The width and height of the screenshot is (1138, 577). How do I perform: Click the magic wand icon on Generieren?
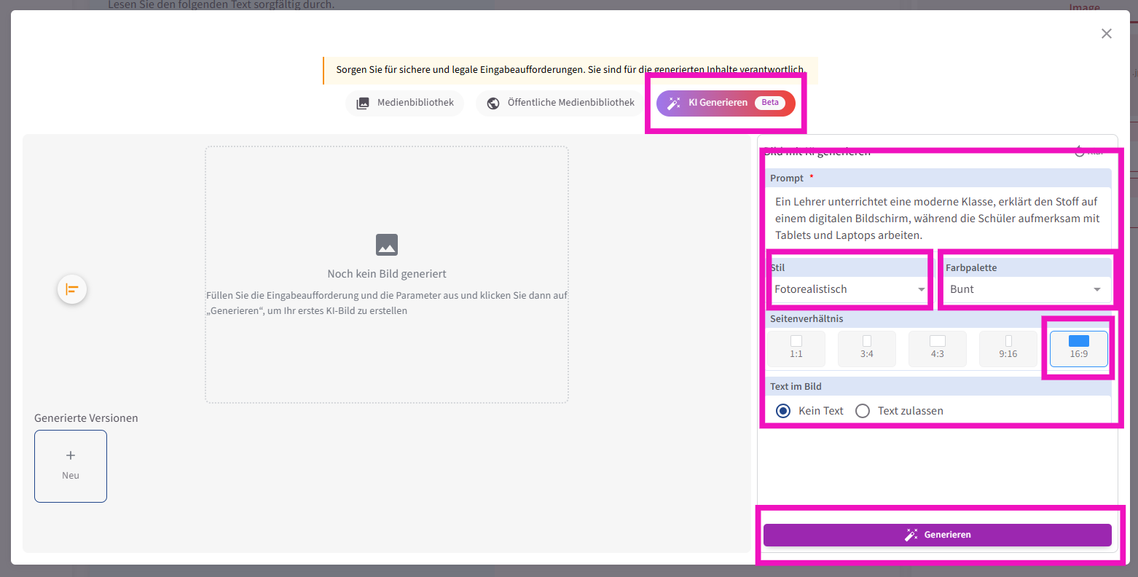[911, 535]
